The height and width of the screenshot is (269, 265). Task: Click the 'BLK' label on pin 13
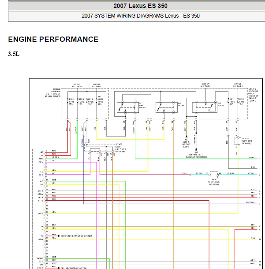54,190
